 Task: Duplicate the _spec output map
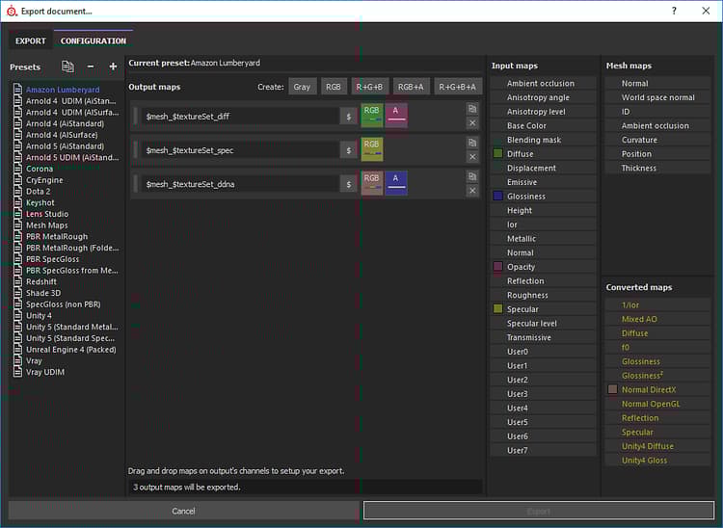[x=472, y=143]
